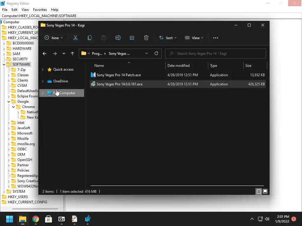Click Prog... breadcrumb in address bar

point(97,54)
